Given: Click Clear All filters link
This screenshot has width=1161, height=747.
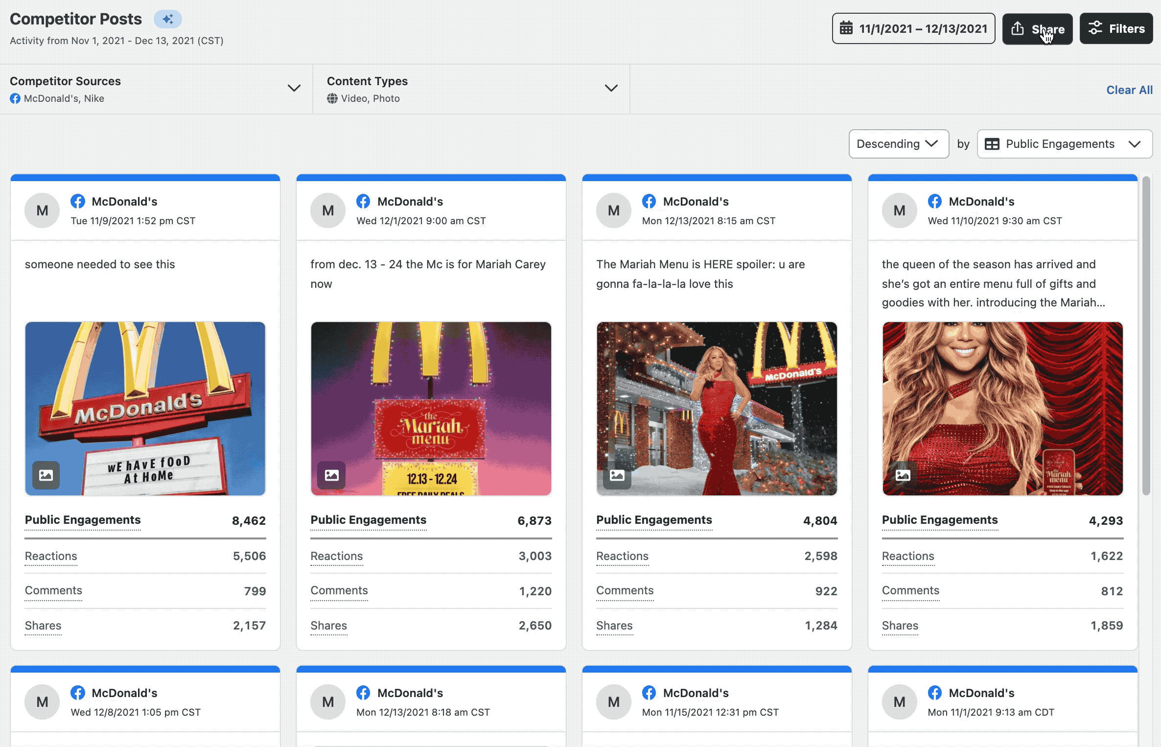Looking at the screenshot, I should [x=1129, y=90].
